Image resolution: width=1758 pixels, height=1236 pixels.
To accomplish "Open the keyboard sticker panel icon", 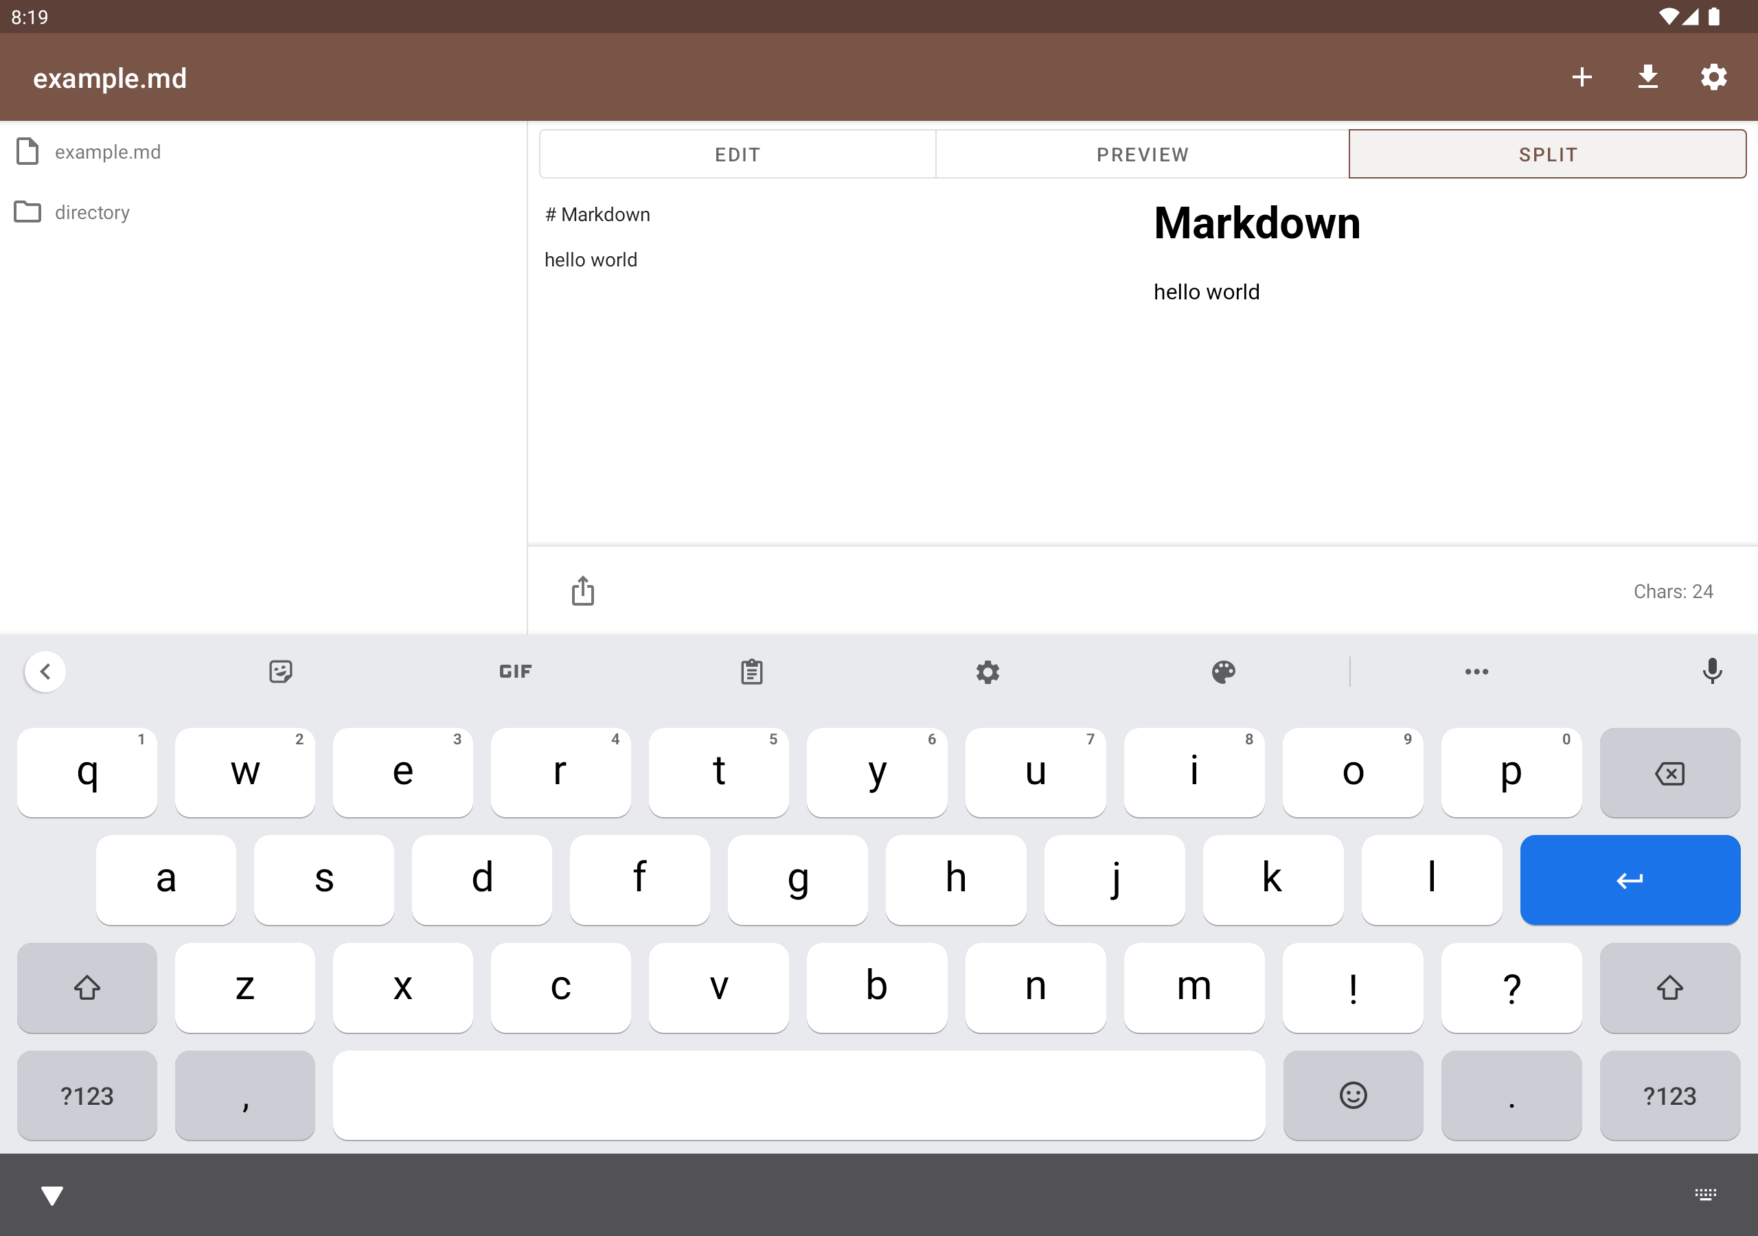I will tap(280, 672).
